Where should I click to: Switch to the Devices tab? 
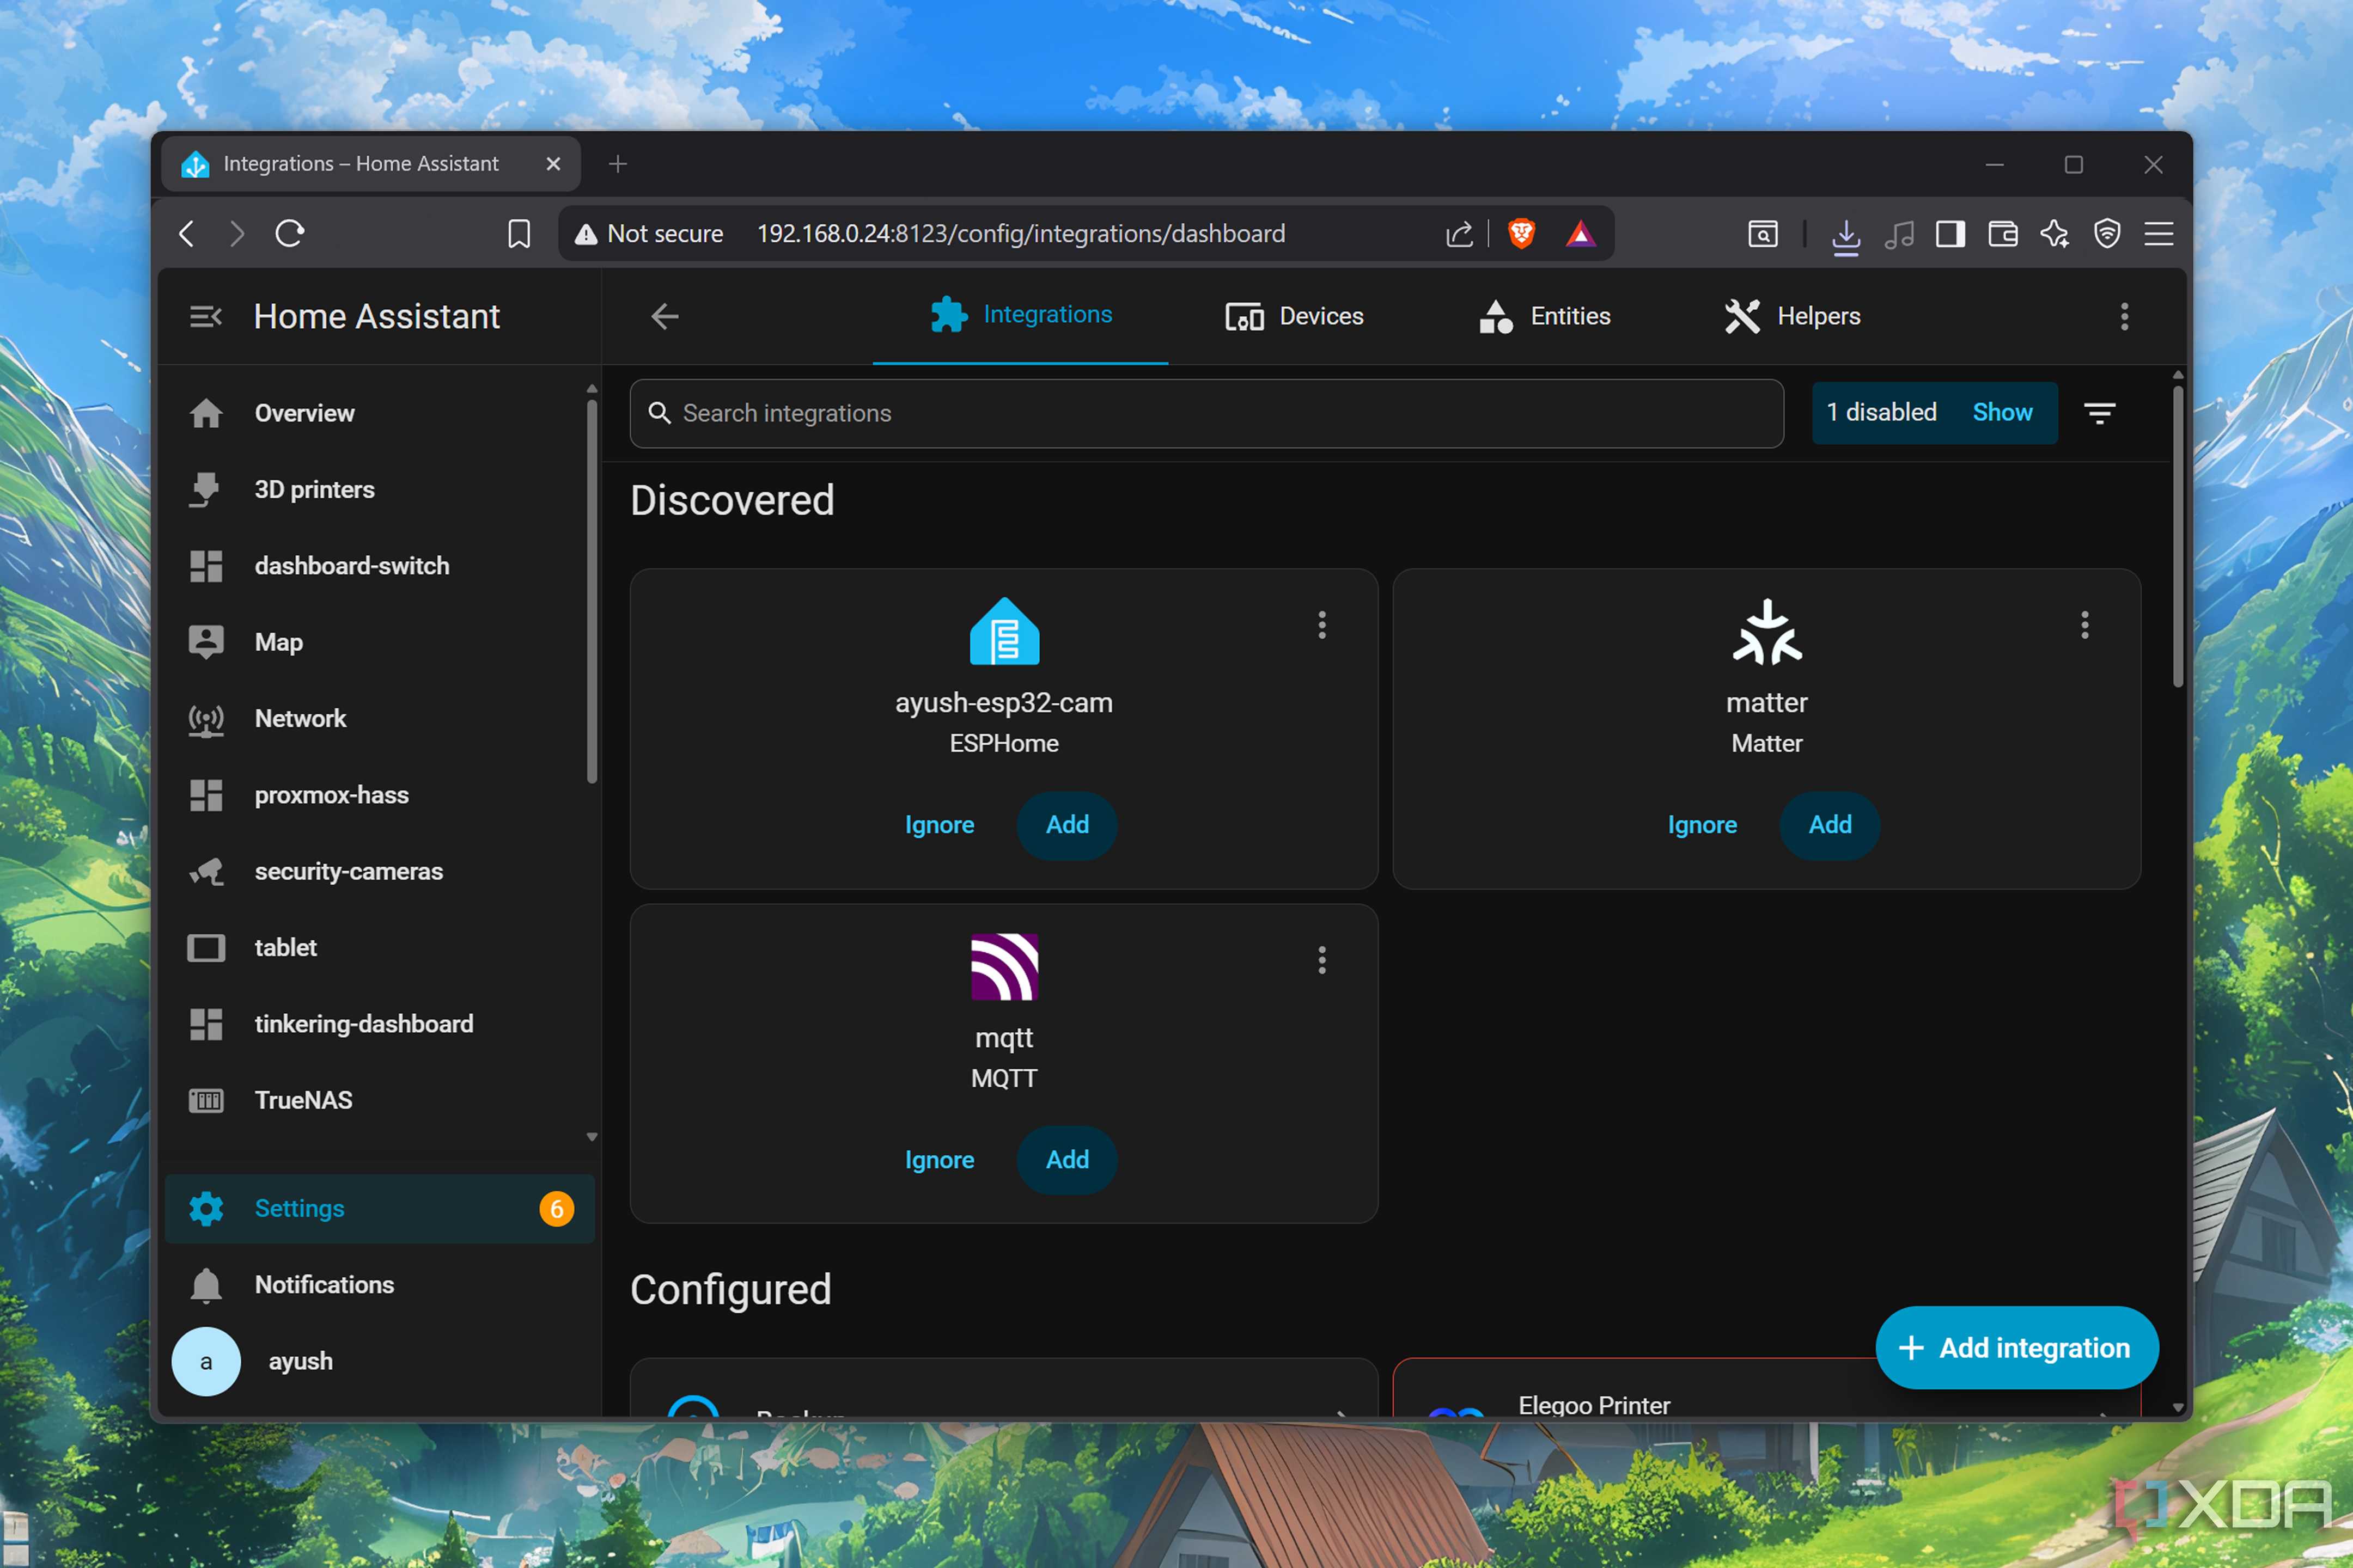[x=1295, y=317]
